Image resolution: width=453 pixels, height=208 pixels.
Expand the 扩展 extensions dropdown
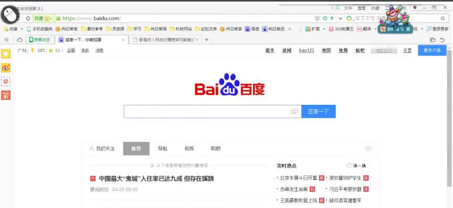(324, 29)
